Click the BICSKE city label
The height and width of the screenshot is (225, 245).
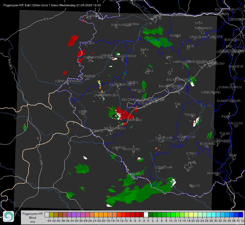click(x=217, y=36)
